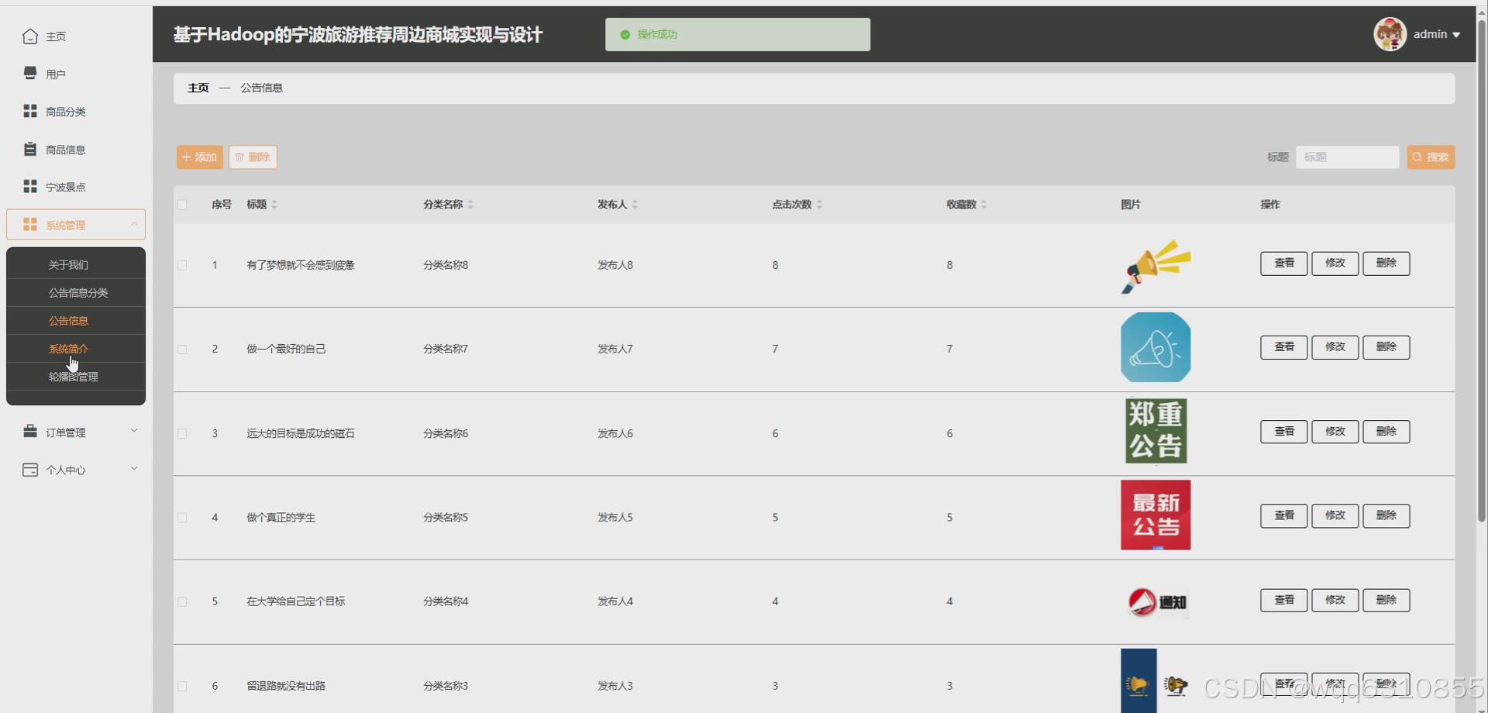Click the 商品信息 clipboard icon
Image resolution: width=1488 pixels, height=713 pixels.
coord(30,149)
